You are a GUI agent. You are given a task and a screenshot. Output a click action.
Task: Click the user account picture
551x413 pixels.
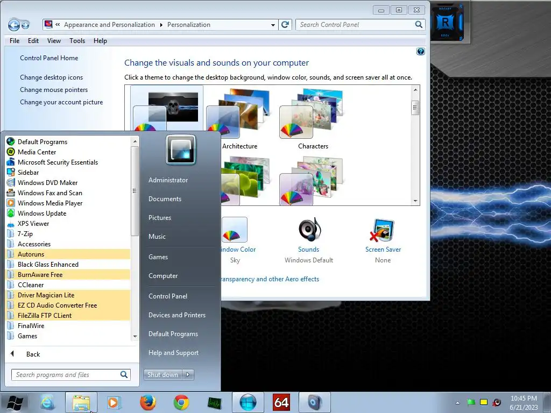(181, 149)
